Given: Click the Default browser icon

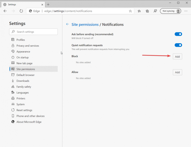Looking at the screenshot, I should tap(13, 75).
